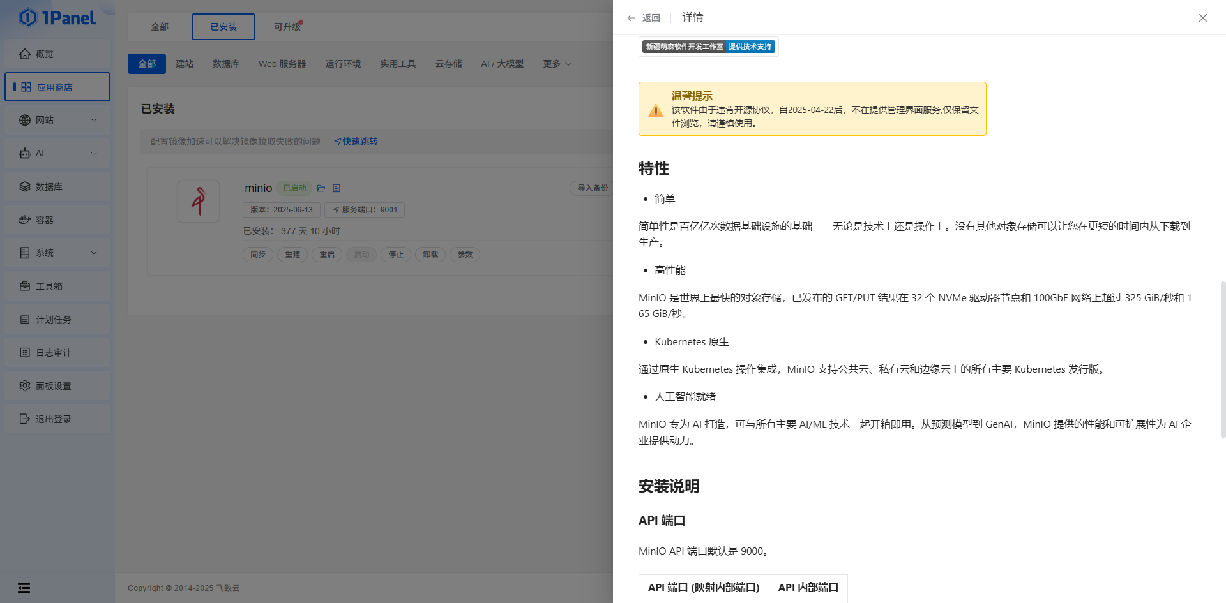Click minio 同步 button
1226x603 pixels.
tap(258, 255)
